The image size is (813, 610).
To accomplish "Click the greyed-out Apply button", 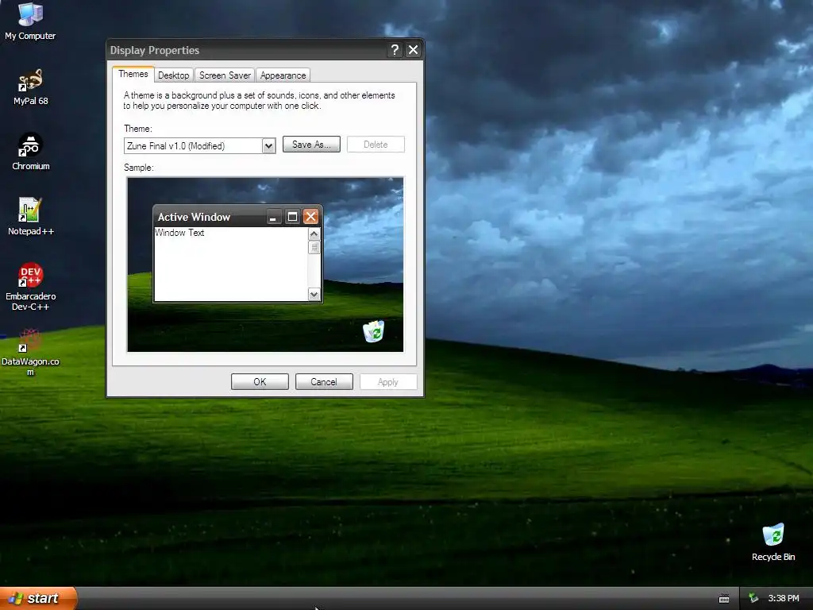I will (387, 382).
